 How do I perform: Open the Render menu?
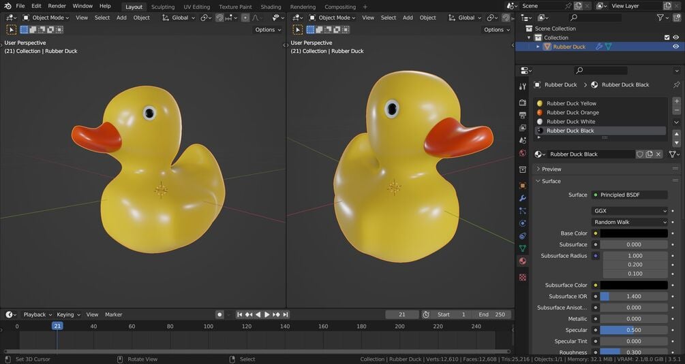click(57, 6)
